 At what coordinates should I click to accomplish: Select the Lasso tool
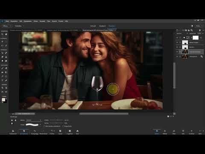click(2, 46)
